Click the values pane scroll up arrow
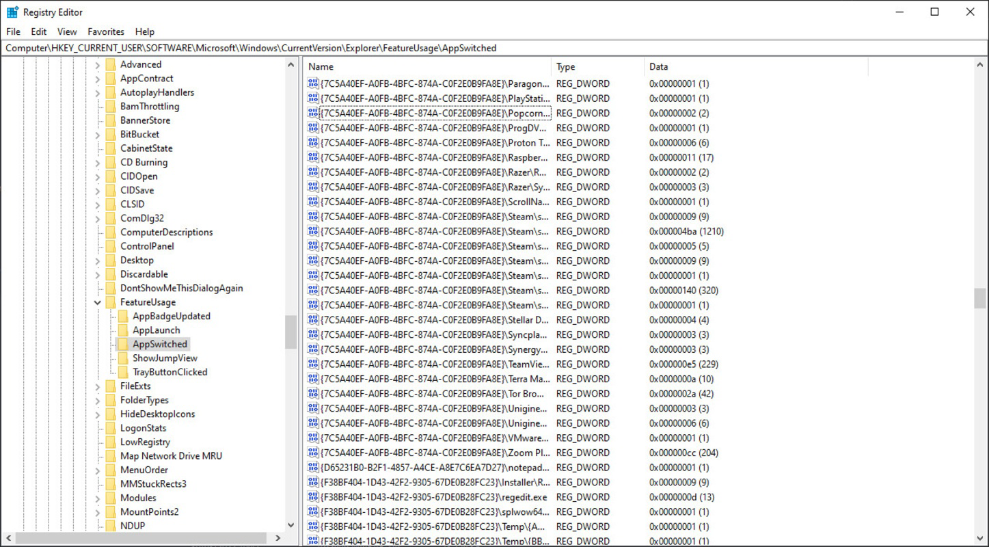Screen dimensions: 989x547 click(x=981, y=65)
